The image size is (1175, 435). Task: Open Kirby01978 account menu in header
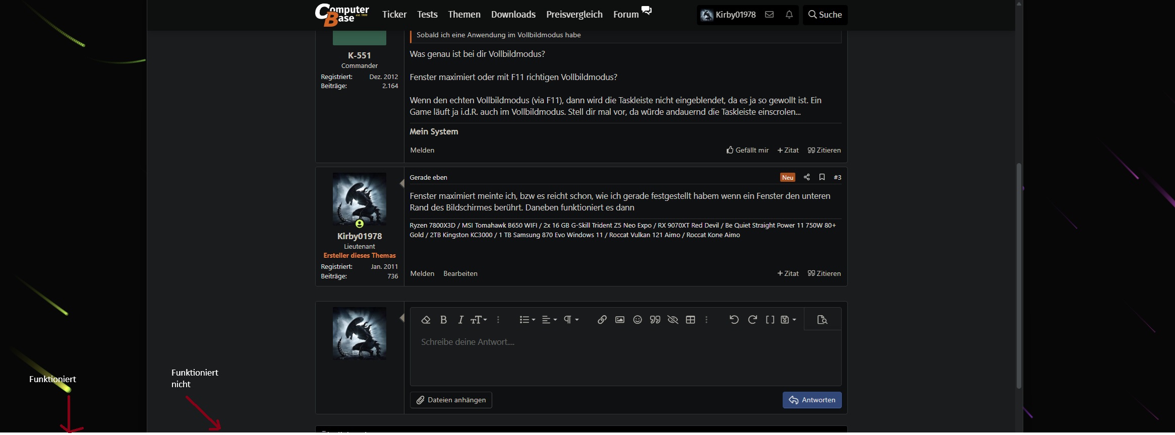click(x=728, y=15)
